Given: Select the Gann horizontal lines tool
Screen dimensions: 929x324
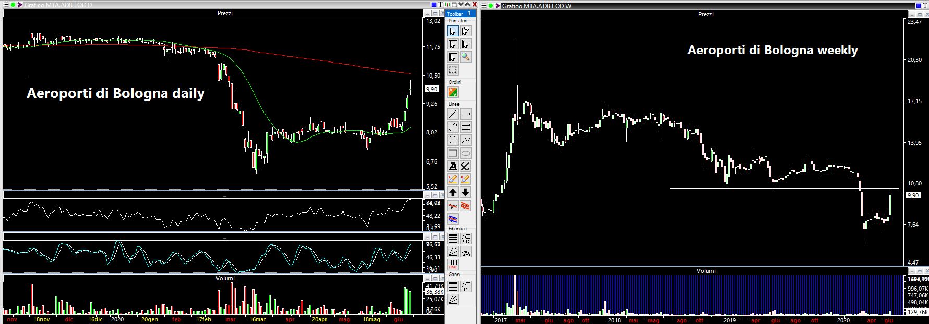Looking at the screenshot, I should pos(453,286).
